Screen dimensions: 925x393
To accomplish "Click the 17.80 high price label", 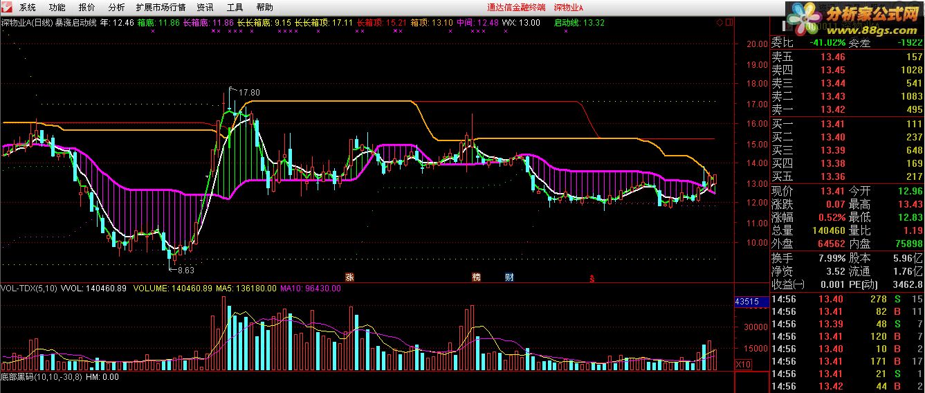I will (249, 92).
